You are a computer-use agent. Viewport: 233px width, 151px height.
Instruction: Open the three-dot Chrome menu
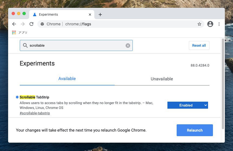coord(219,24)
